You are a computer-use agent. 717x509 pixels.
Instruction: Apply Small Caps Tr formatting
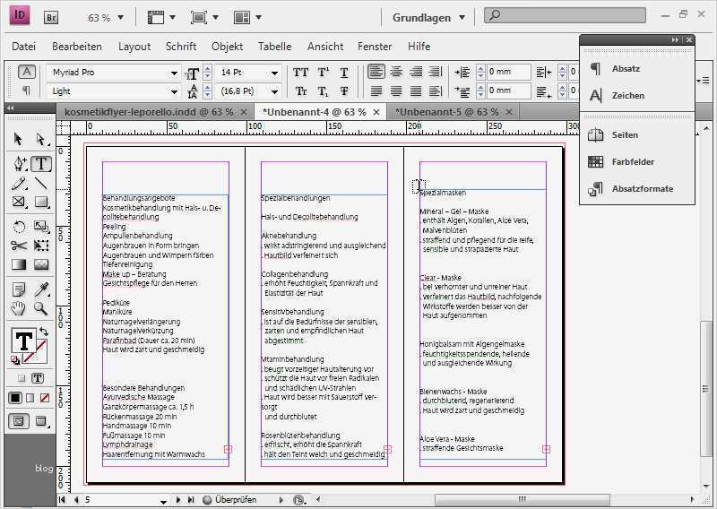(x=300, y=91)
